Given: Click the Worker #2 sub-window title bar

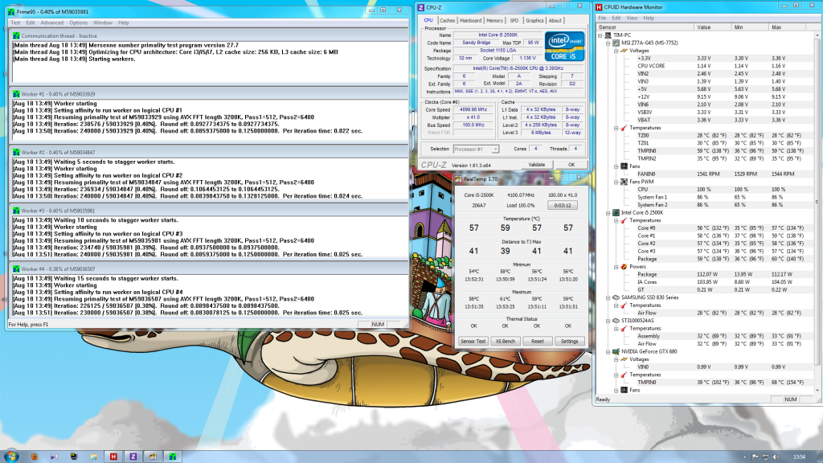Looking at the screenshot, I should click(210, 152).
